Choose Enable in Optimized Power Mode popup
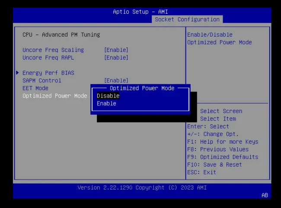Image resolution: width=281 pixels, height=208 pixels. 106,104
